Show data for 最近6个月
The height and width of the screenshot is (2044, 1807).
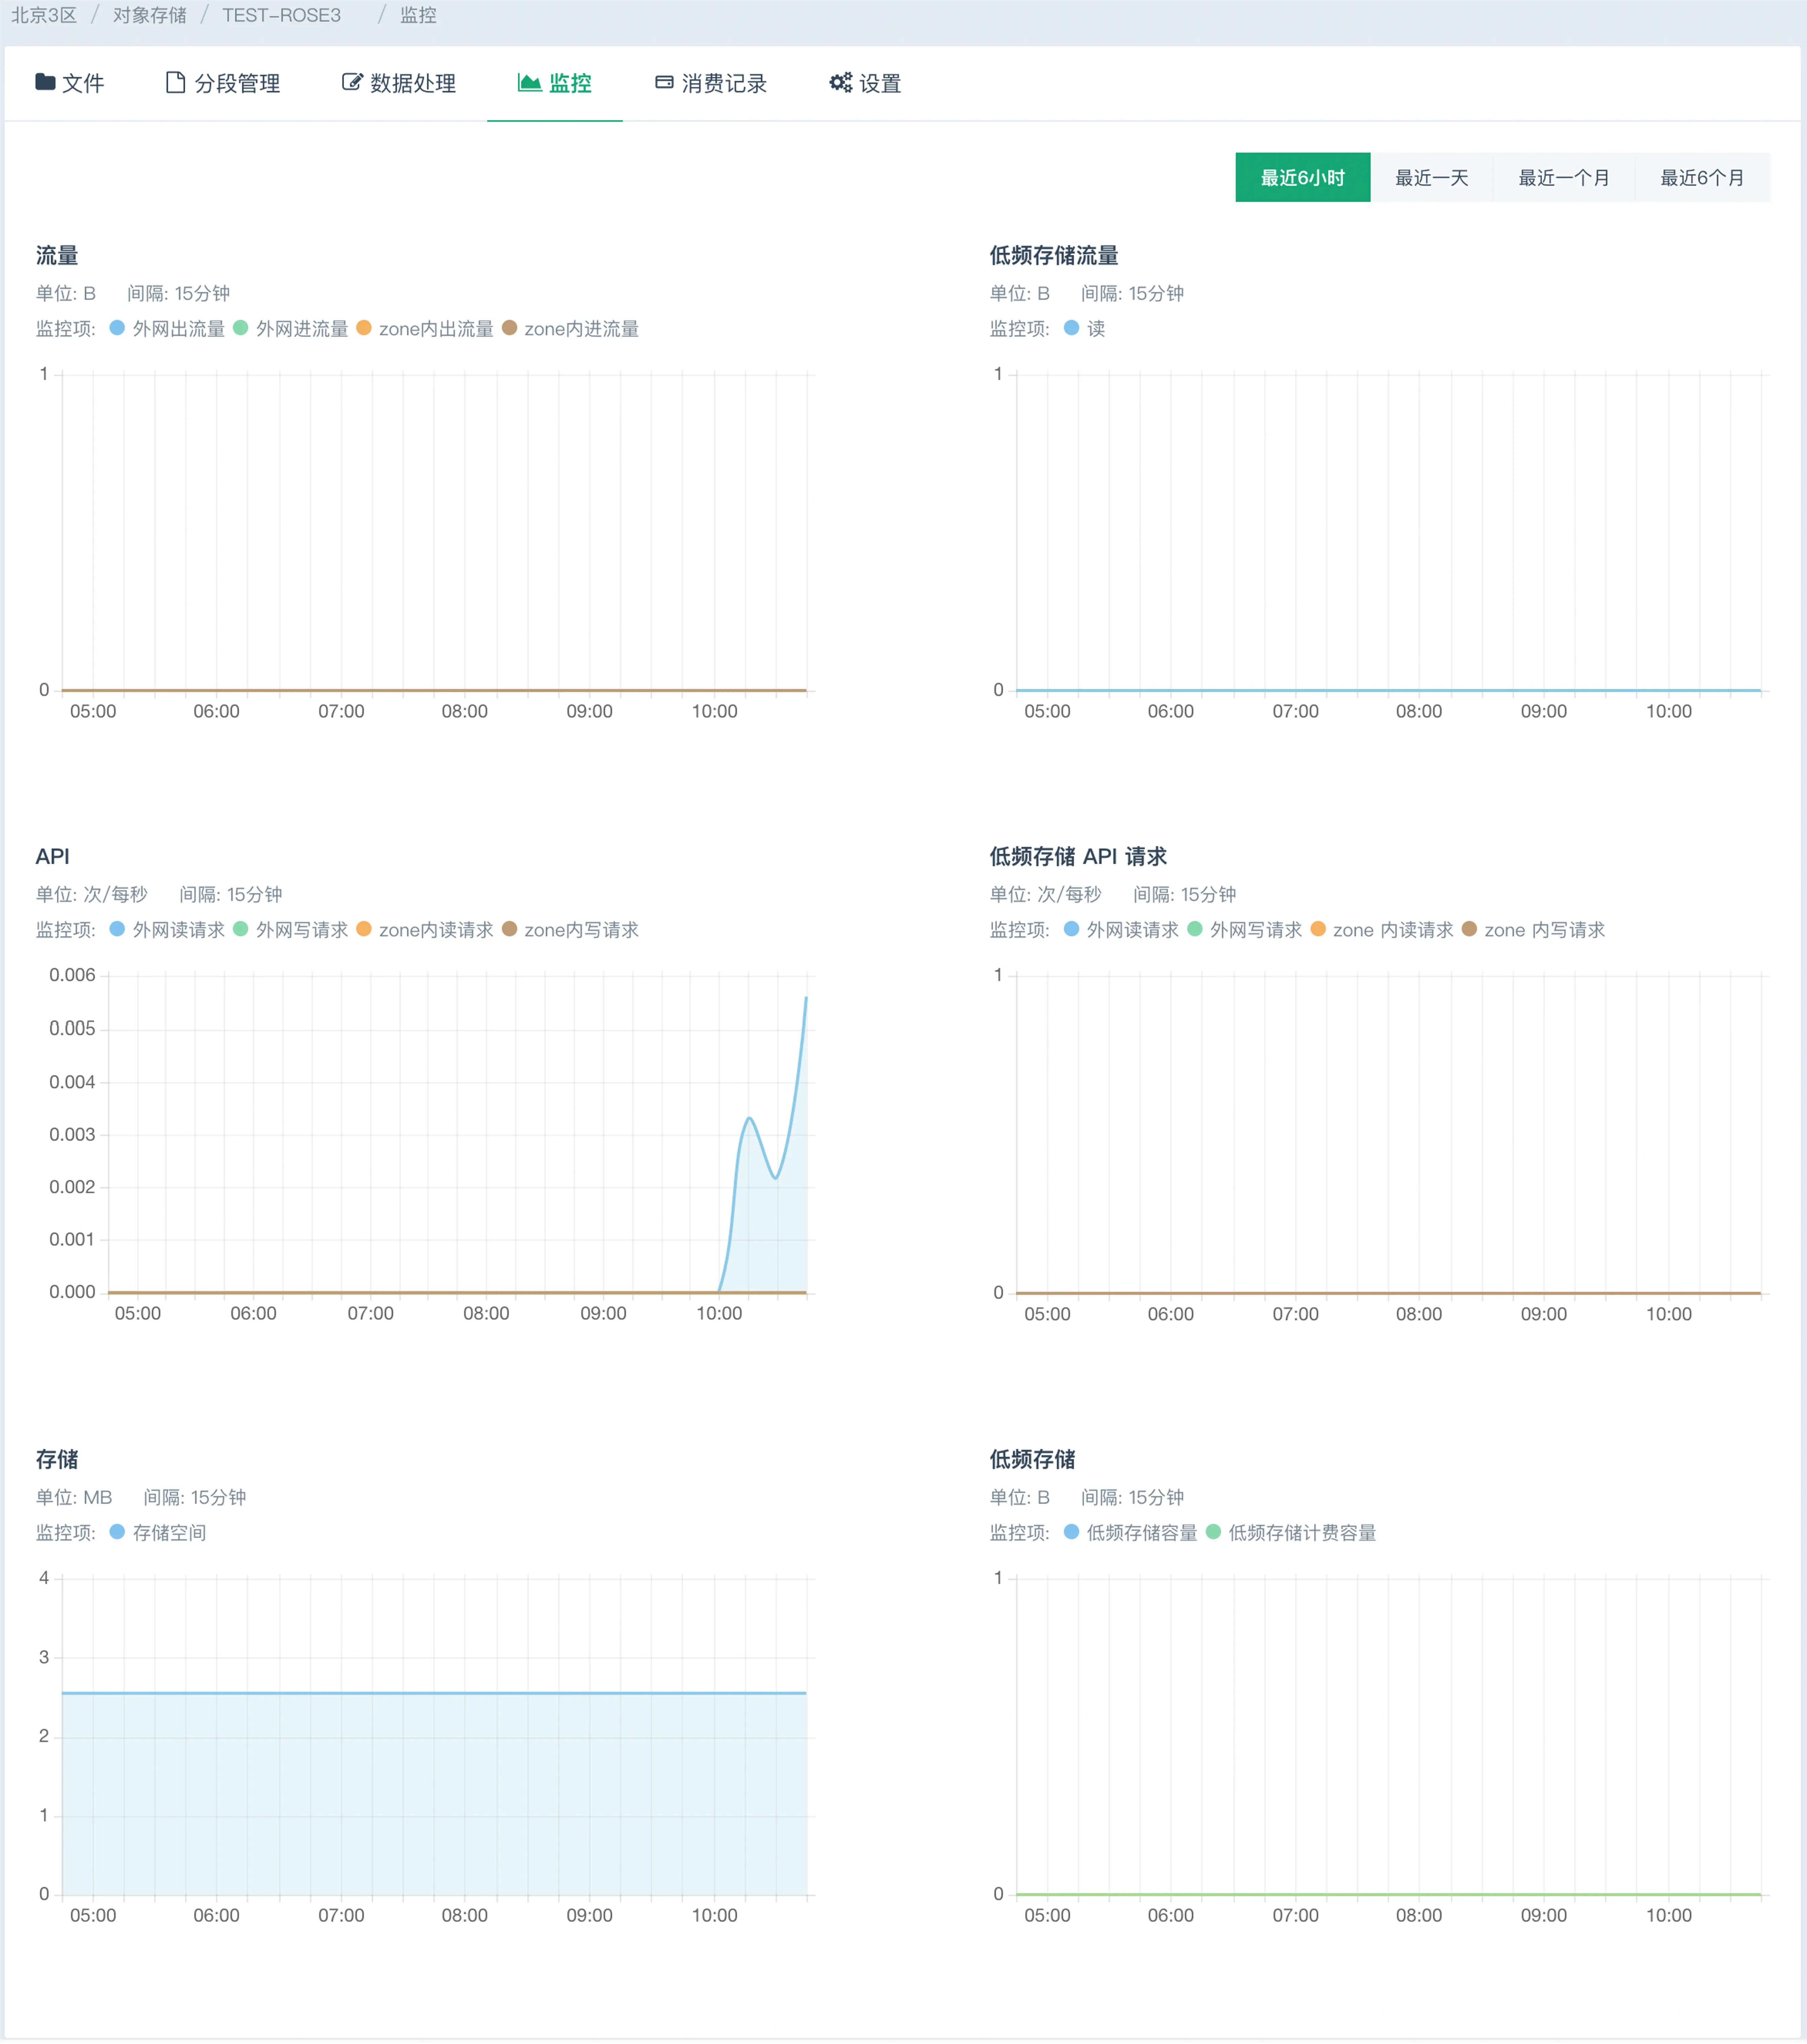pyautogui.click(x=1702, y=178)
